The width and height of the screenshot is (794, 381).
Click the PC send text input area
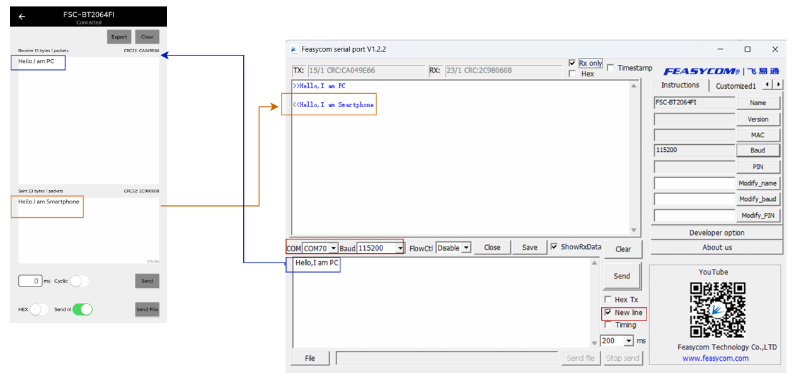[x=441, y=302]
